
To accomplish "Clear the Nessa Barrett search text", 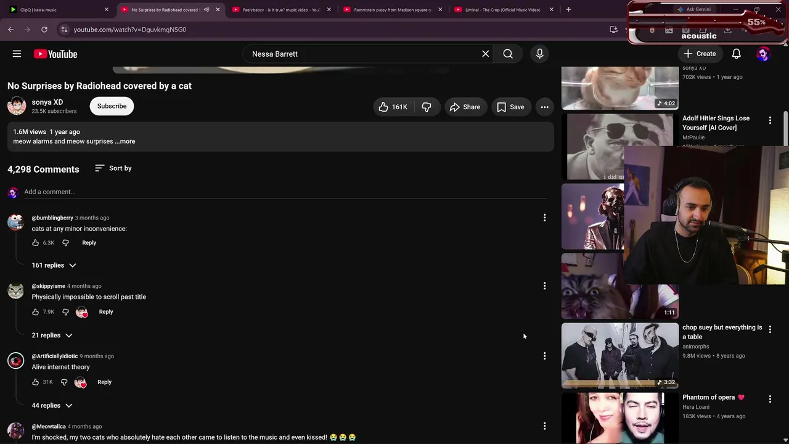I will (486, 54).
